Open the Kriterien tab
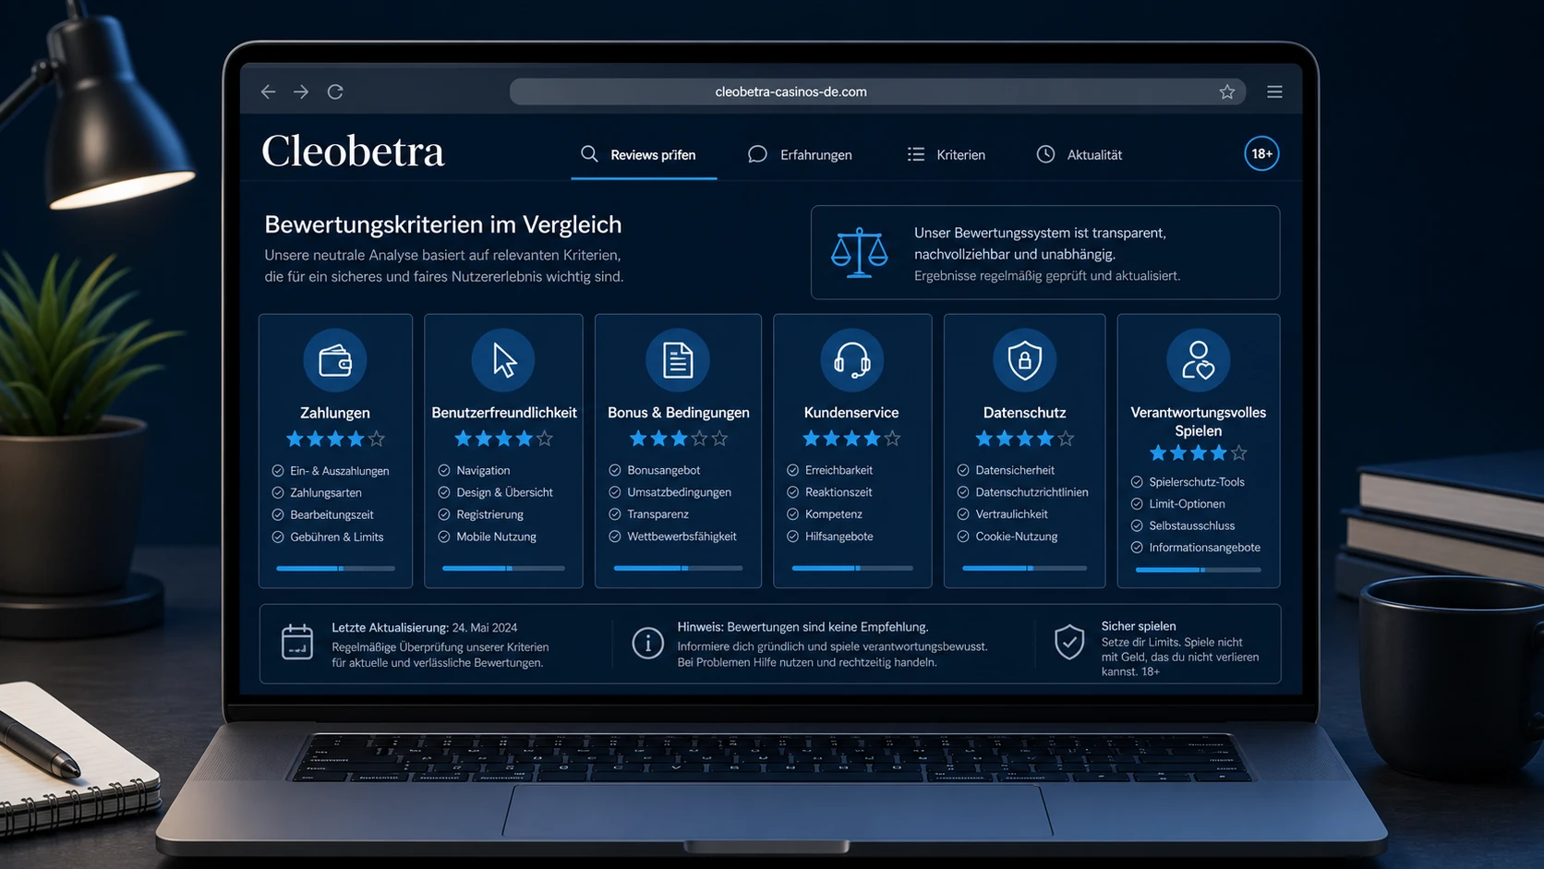 coord(947,154)
